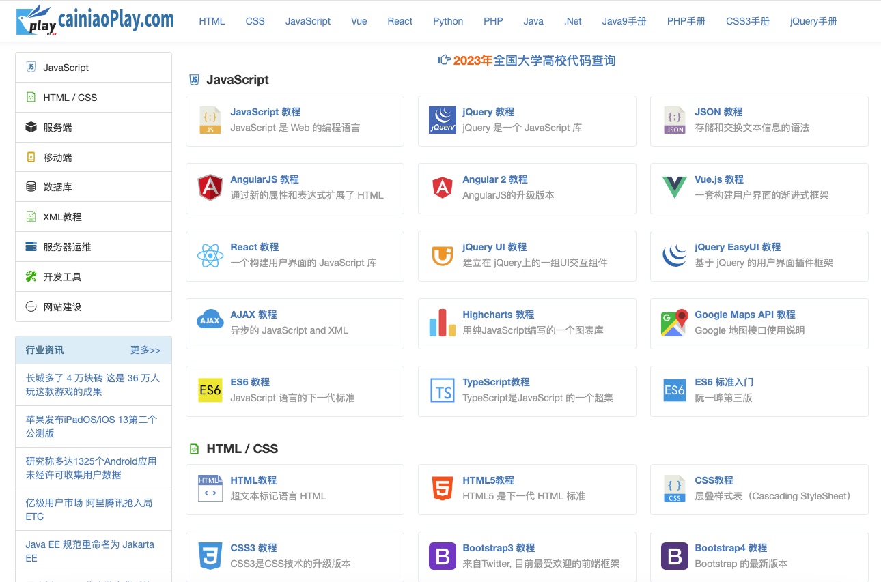Click the Google Maps pin icon
The height and width of the screenshot is (582, 881).
click(x=675, y=323)
